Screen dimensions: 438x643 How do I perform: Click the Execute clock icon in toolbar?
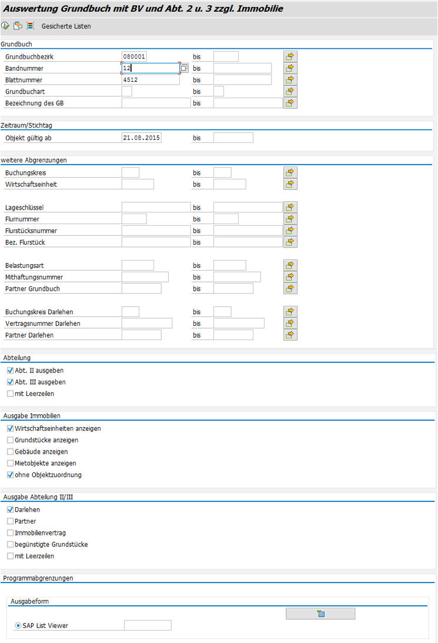pyautogui.click(x=5, y=26)
